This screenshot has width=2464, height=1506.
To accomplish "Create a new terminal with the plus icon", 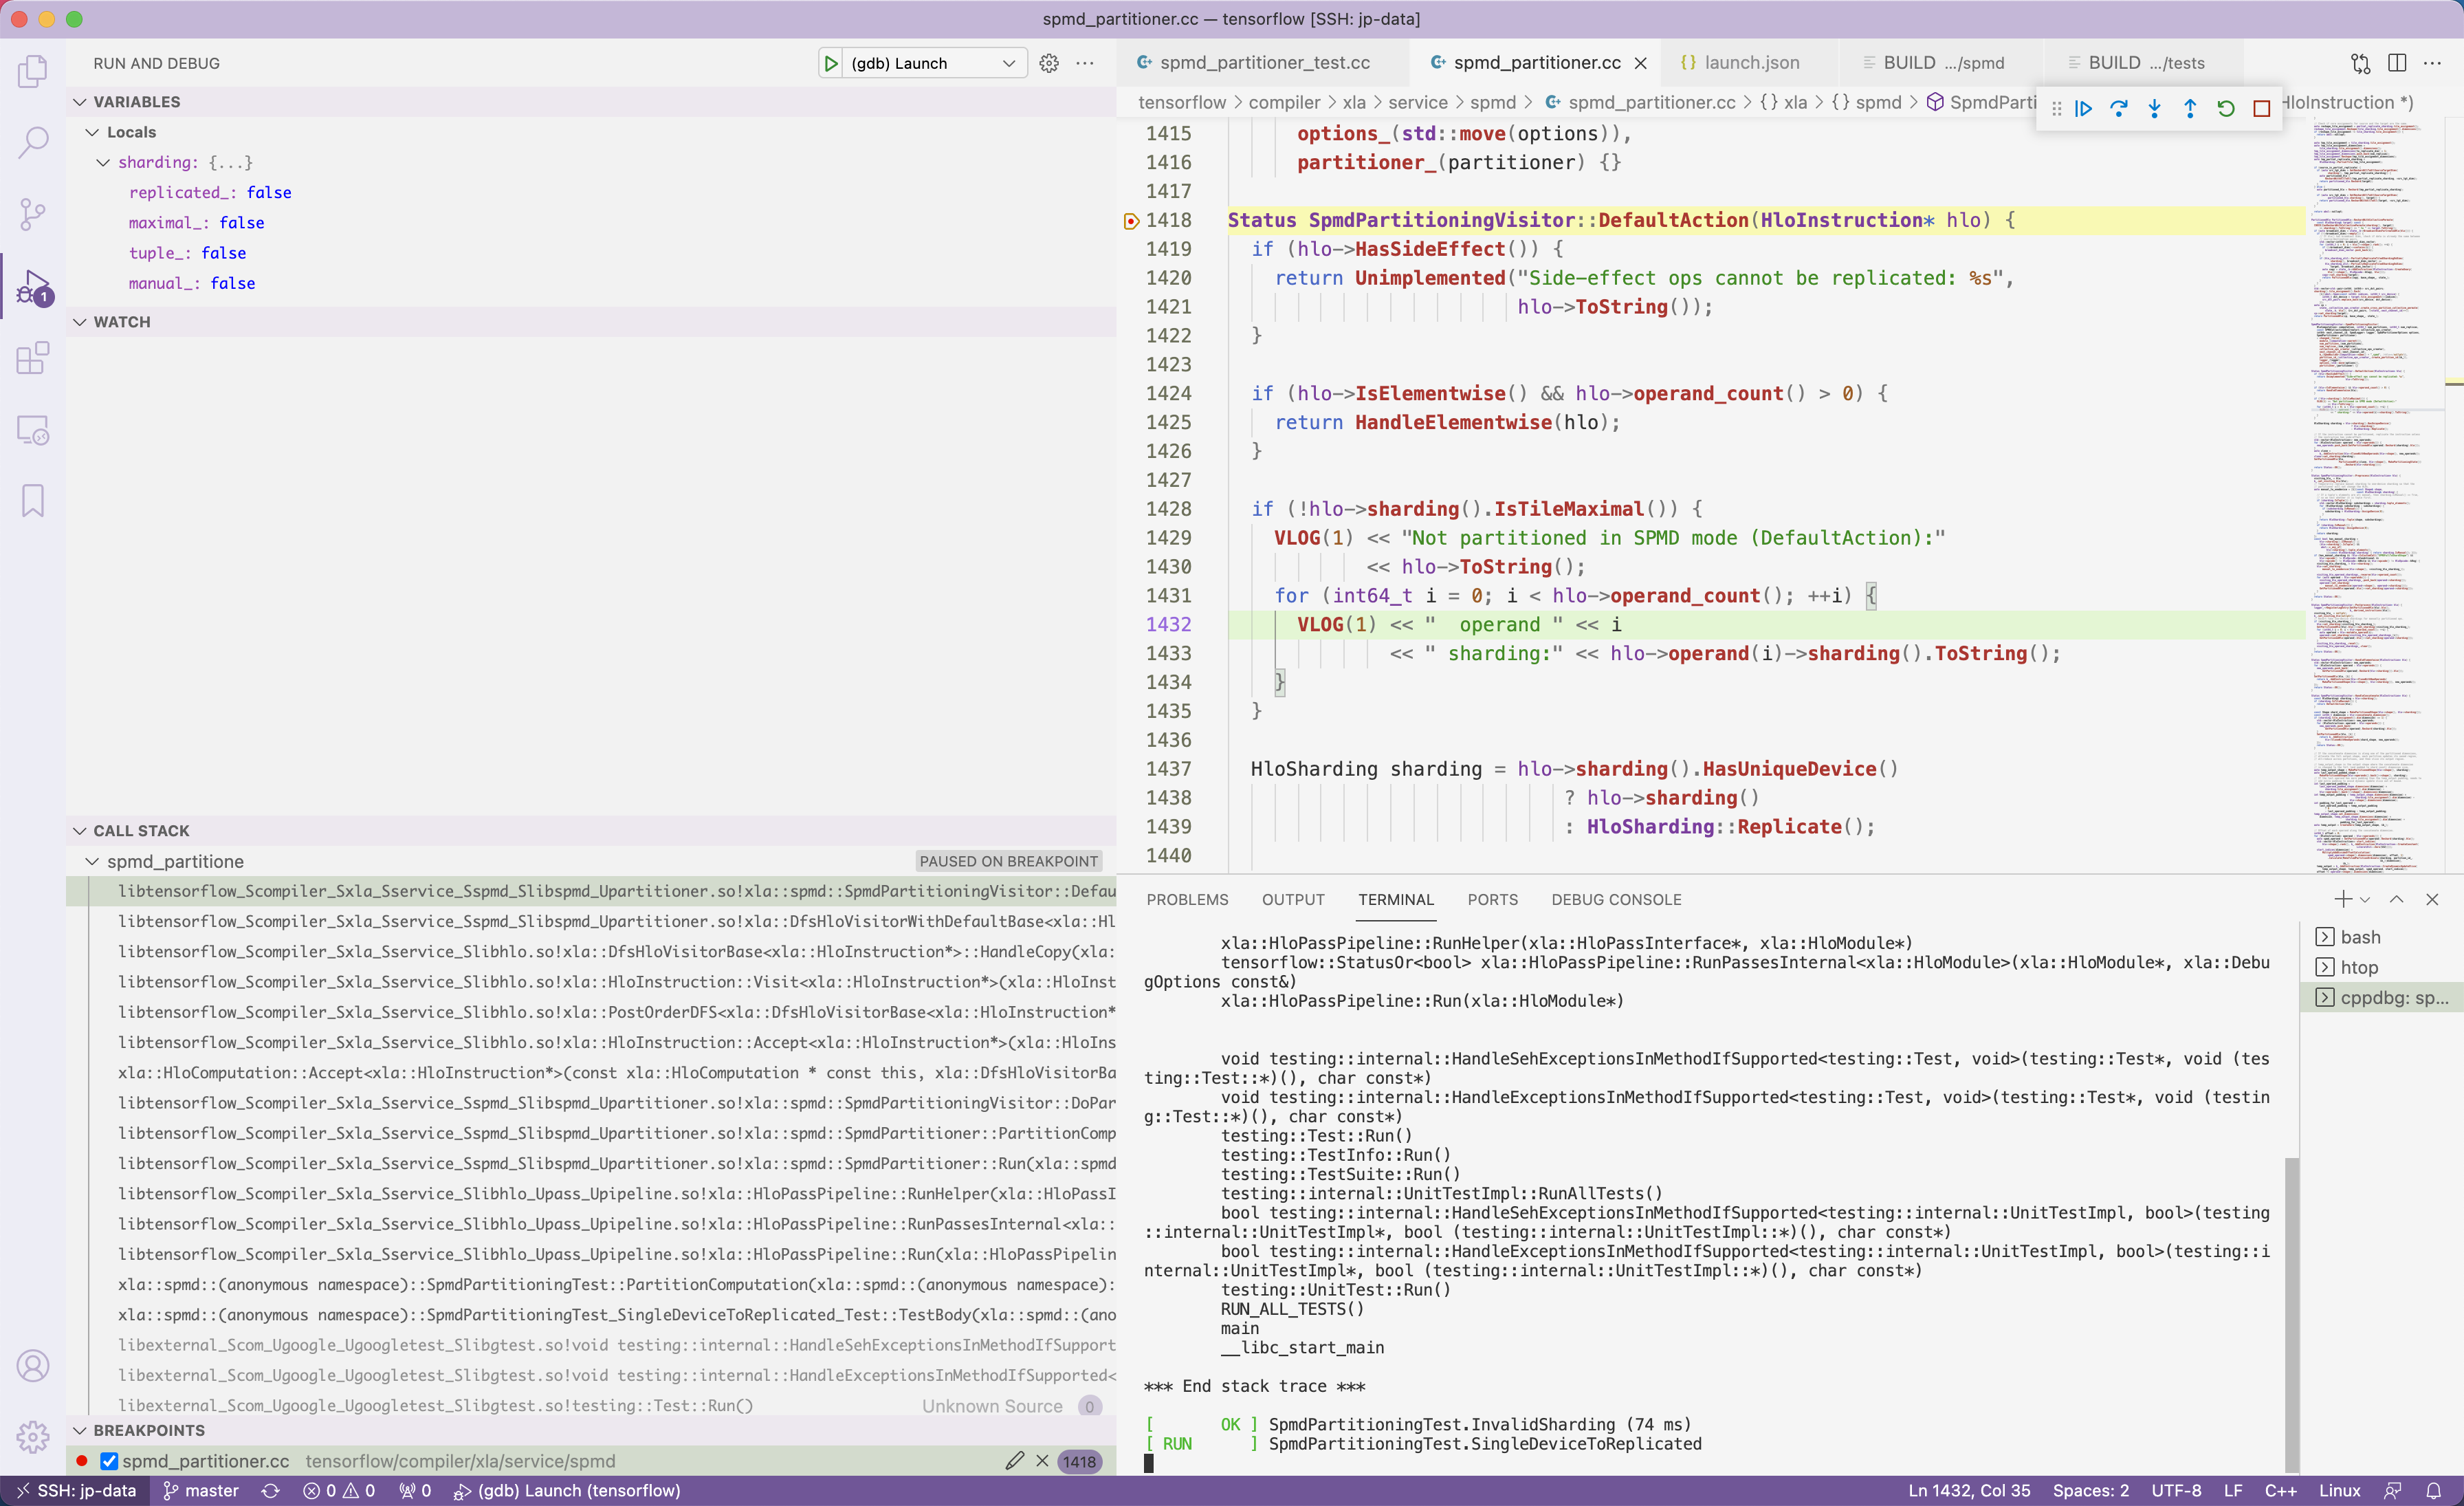I will pos(2343,899).
